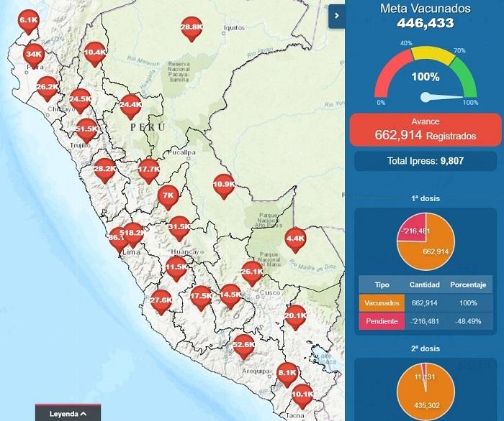Click the 28.8K map marker near Iquitos
The height and width of the screenshot is (421, 504).
coord(191,28)
